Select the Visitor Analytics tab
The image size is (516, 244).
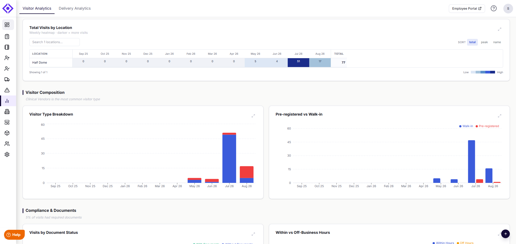pyautogui.click(x=37, y=8)
